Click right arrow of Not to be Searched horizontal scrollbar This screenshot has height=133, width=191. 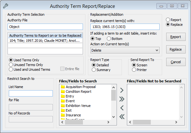coord(176,122)
